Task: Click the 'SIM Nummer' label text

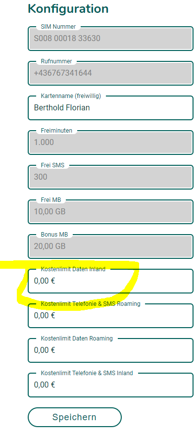Action: 58,27
